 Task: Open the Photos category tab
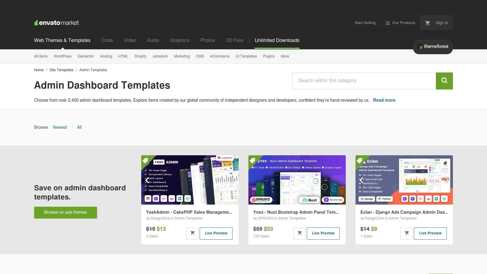(208, 40)
